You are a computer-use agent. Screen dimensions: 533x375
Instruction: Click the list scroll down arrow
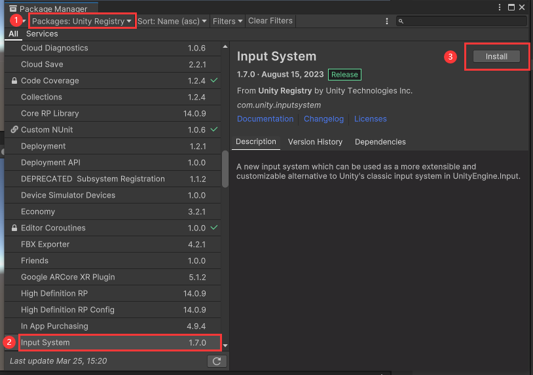(x=225, y=346)
